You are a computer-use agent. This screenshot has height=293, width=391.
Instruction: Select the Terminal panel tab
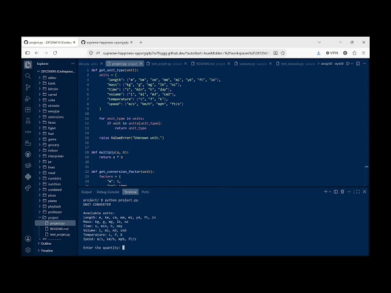pos(130,192)
